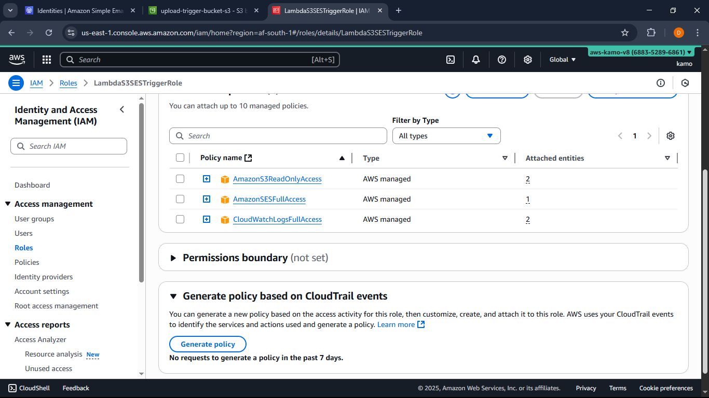Click the policy search input field
The width and height of the screenshot is (709, 398).
(278, 136)
